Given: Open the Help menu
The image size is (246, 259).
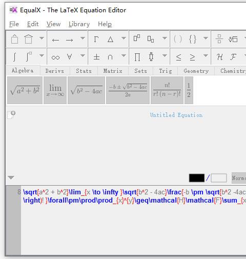Looking at the screenshot, I should 105,24.
